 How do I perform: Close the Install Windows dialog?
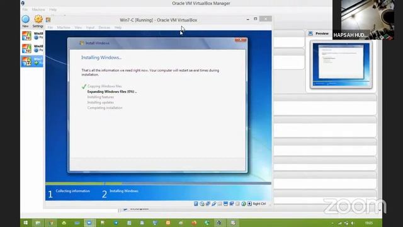pyautogui.click(x=241, y=40)
